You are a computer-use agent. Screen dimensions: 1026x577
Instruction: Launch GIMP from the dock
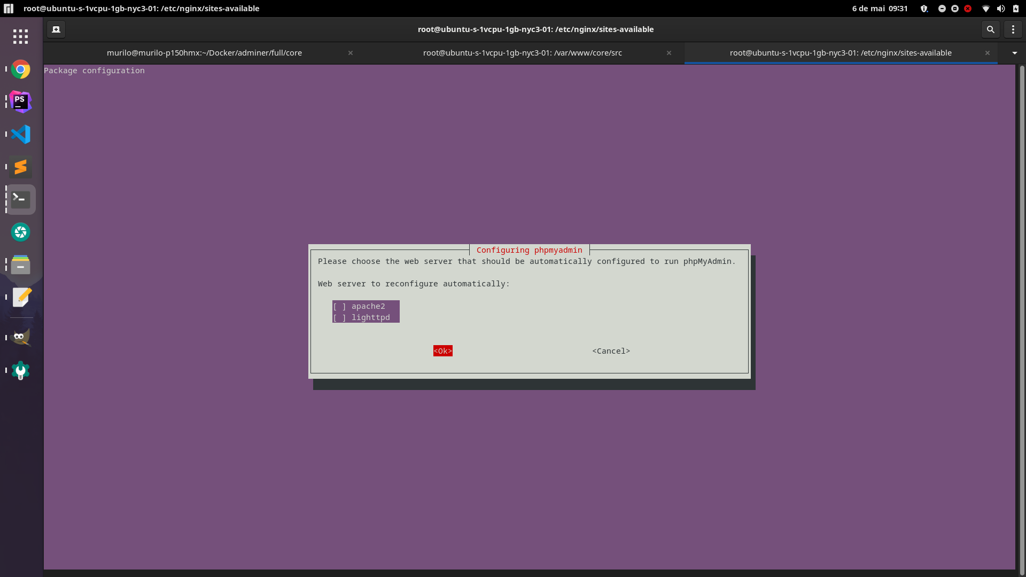[20, 337]
